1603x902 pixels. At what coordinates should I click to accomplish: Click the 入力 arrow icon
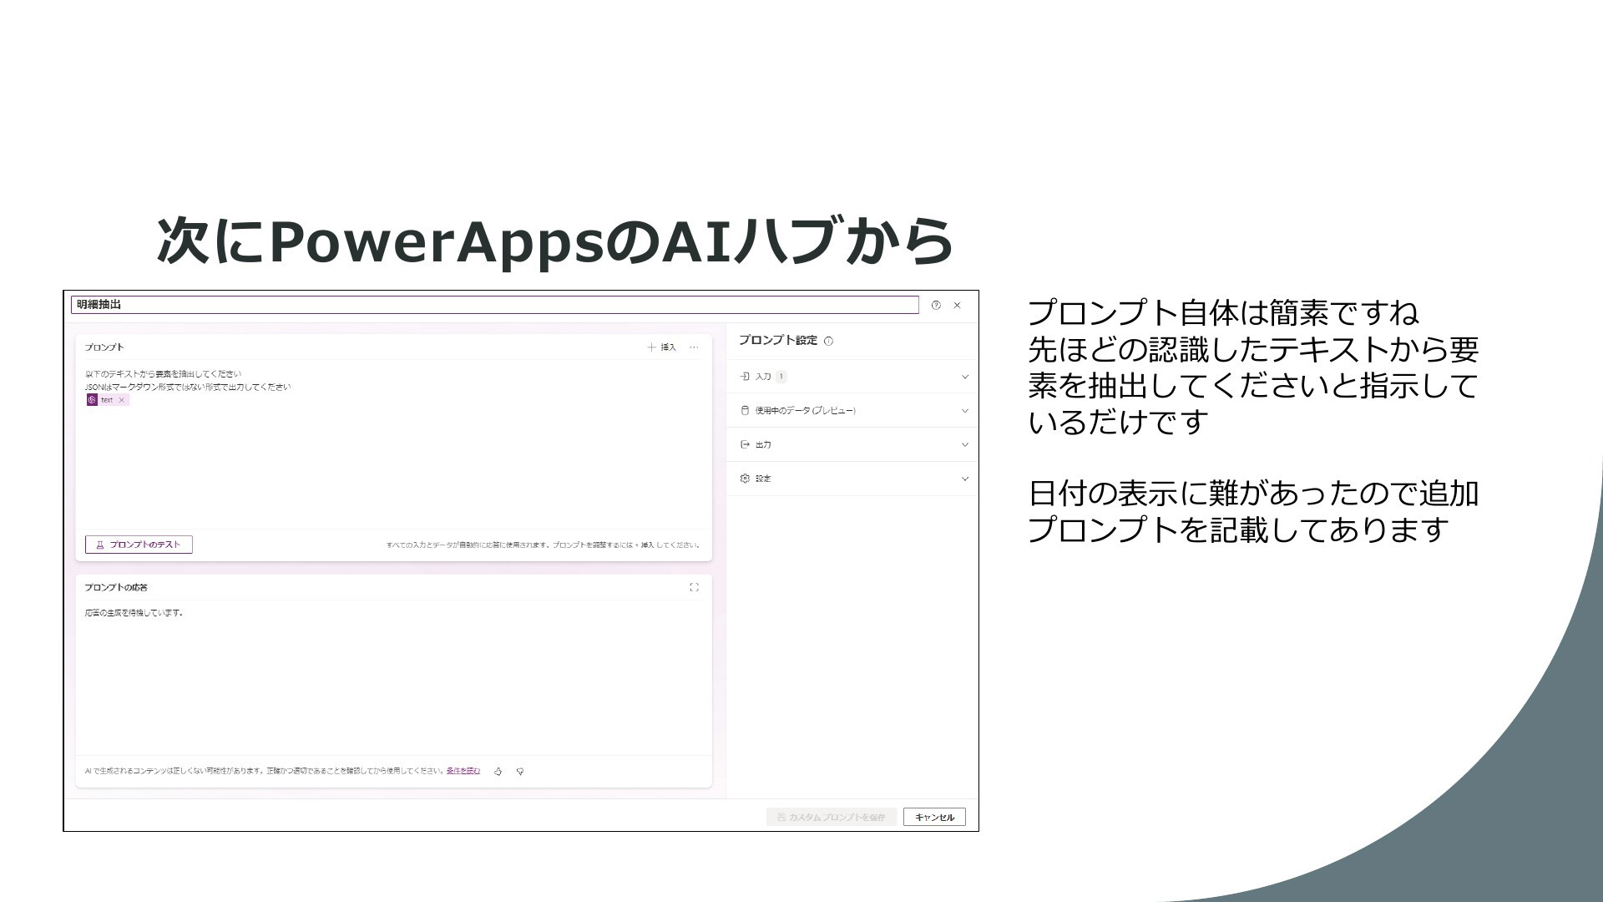(745, 377)
